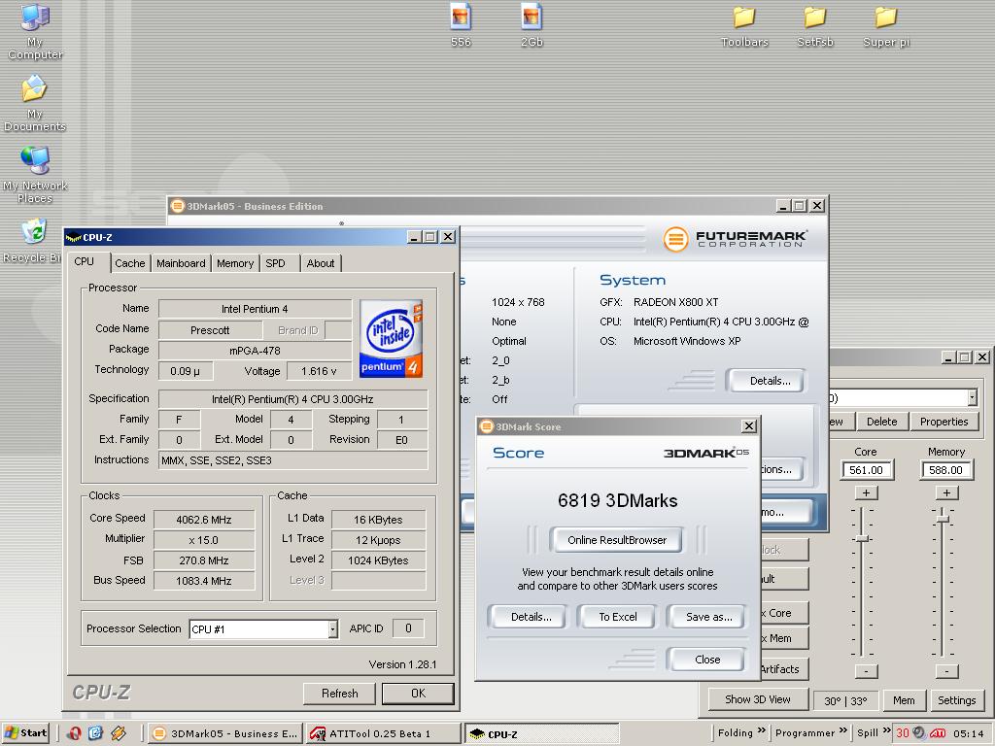
Task: Click the Memory clock 588.00 field
Action: (945, 470)
